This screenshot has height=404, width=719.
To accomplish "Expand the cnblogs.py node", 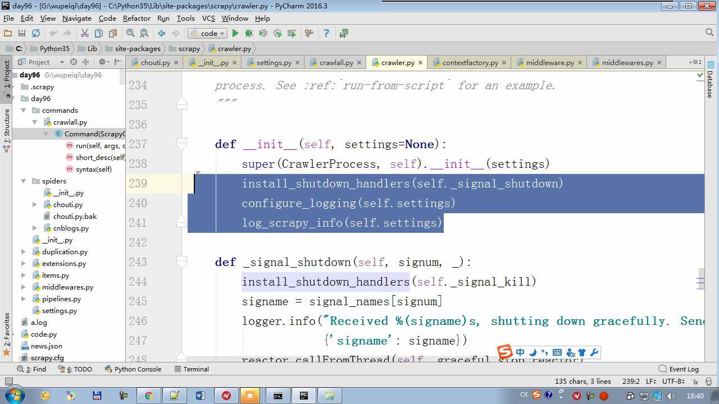I will click(x=35, y=228).
